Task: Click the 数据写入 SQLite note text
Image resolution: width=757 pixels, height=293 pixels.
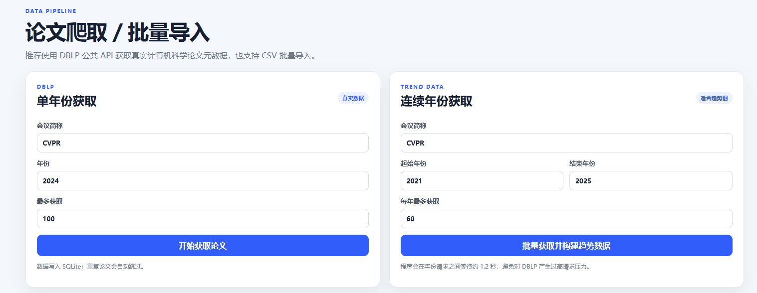Action: click(91, 267)
